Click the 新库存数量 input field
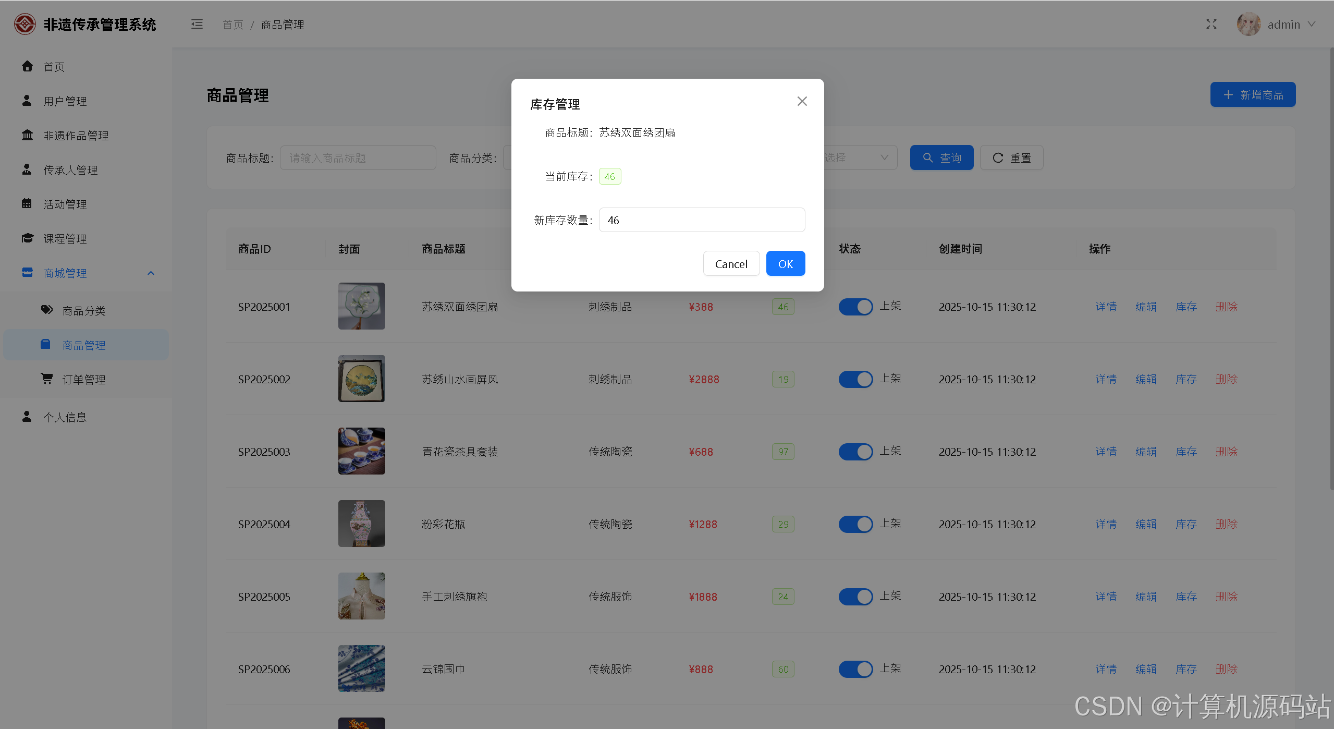Image resolution: width=1334 pixels, height=729 pixels. tap(702, 220)
